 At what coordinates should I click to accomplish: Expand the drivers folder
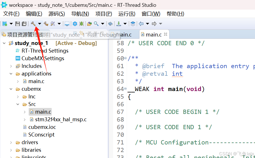[x=11, y=142]
